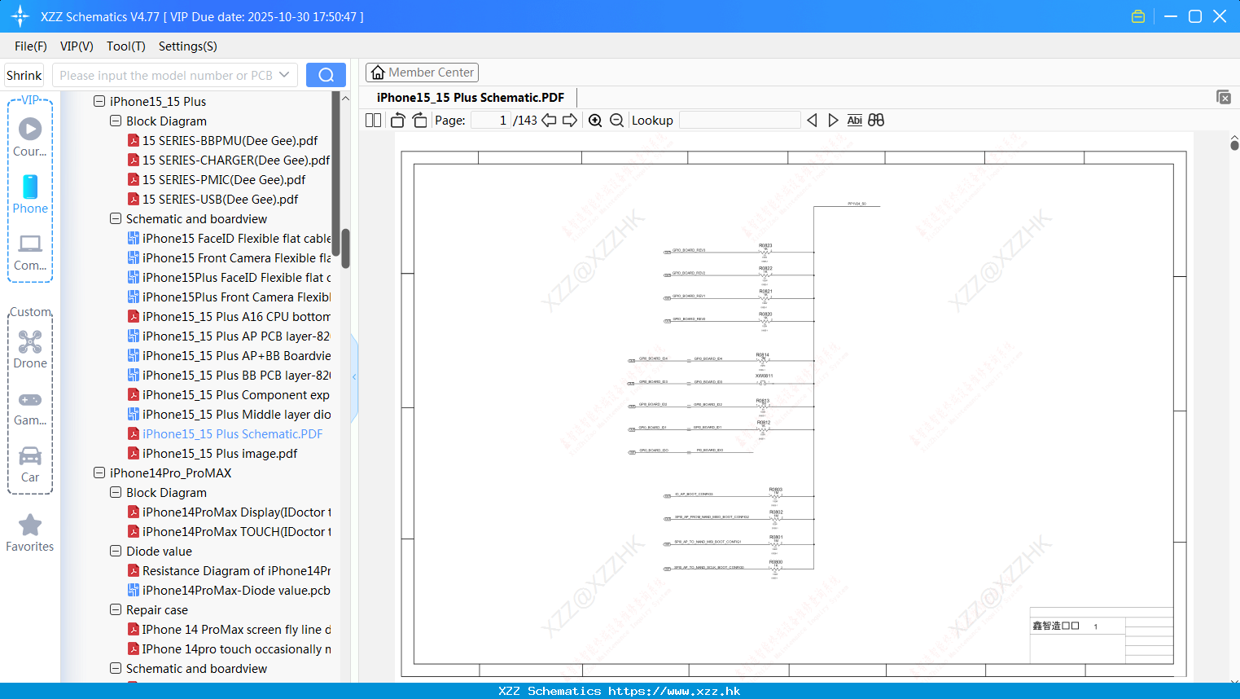Collapse Schematic and boardview under iPhone15

(116, 218)
